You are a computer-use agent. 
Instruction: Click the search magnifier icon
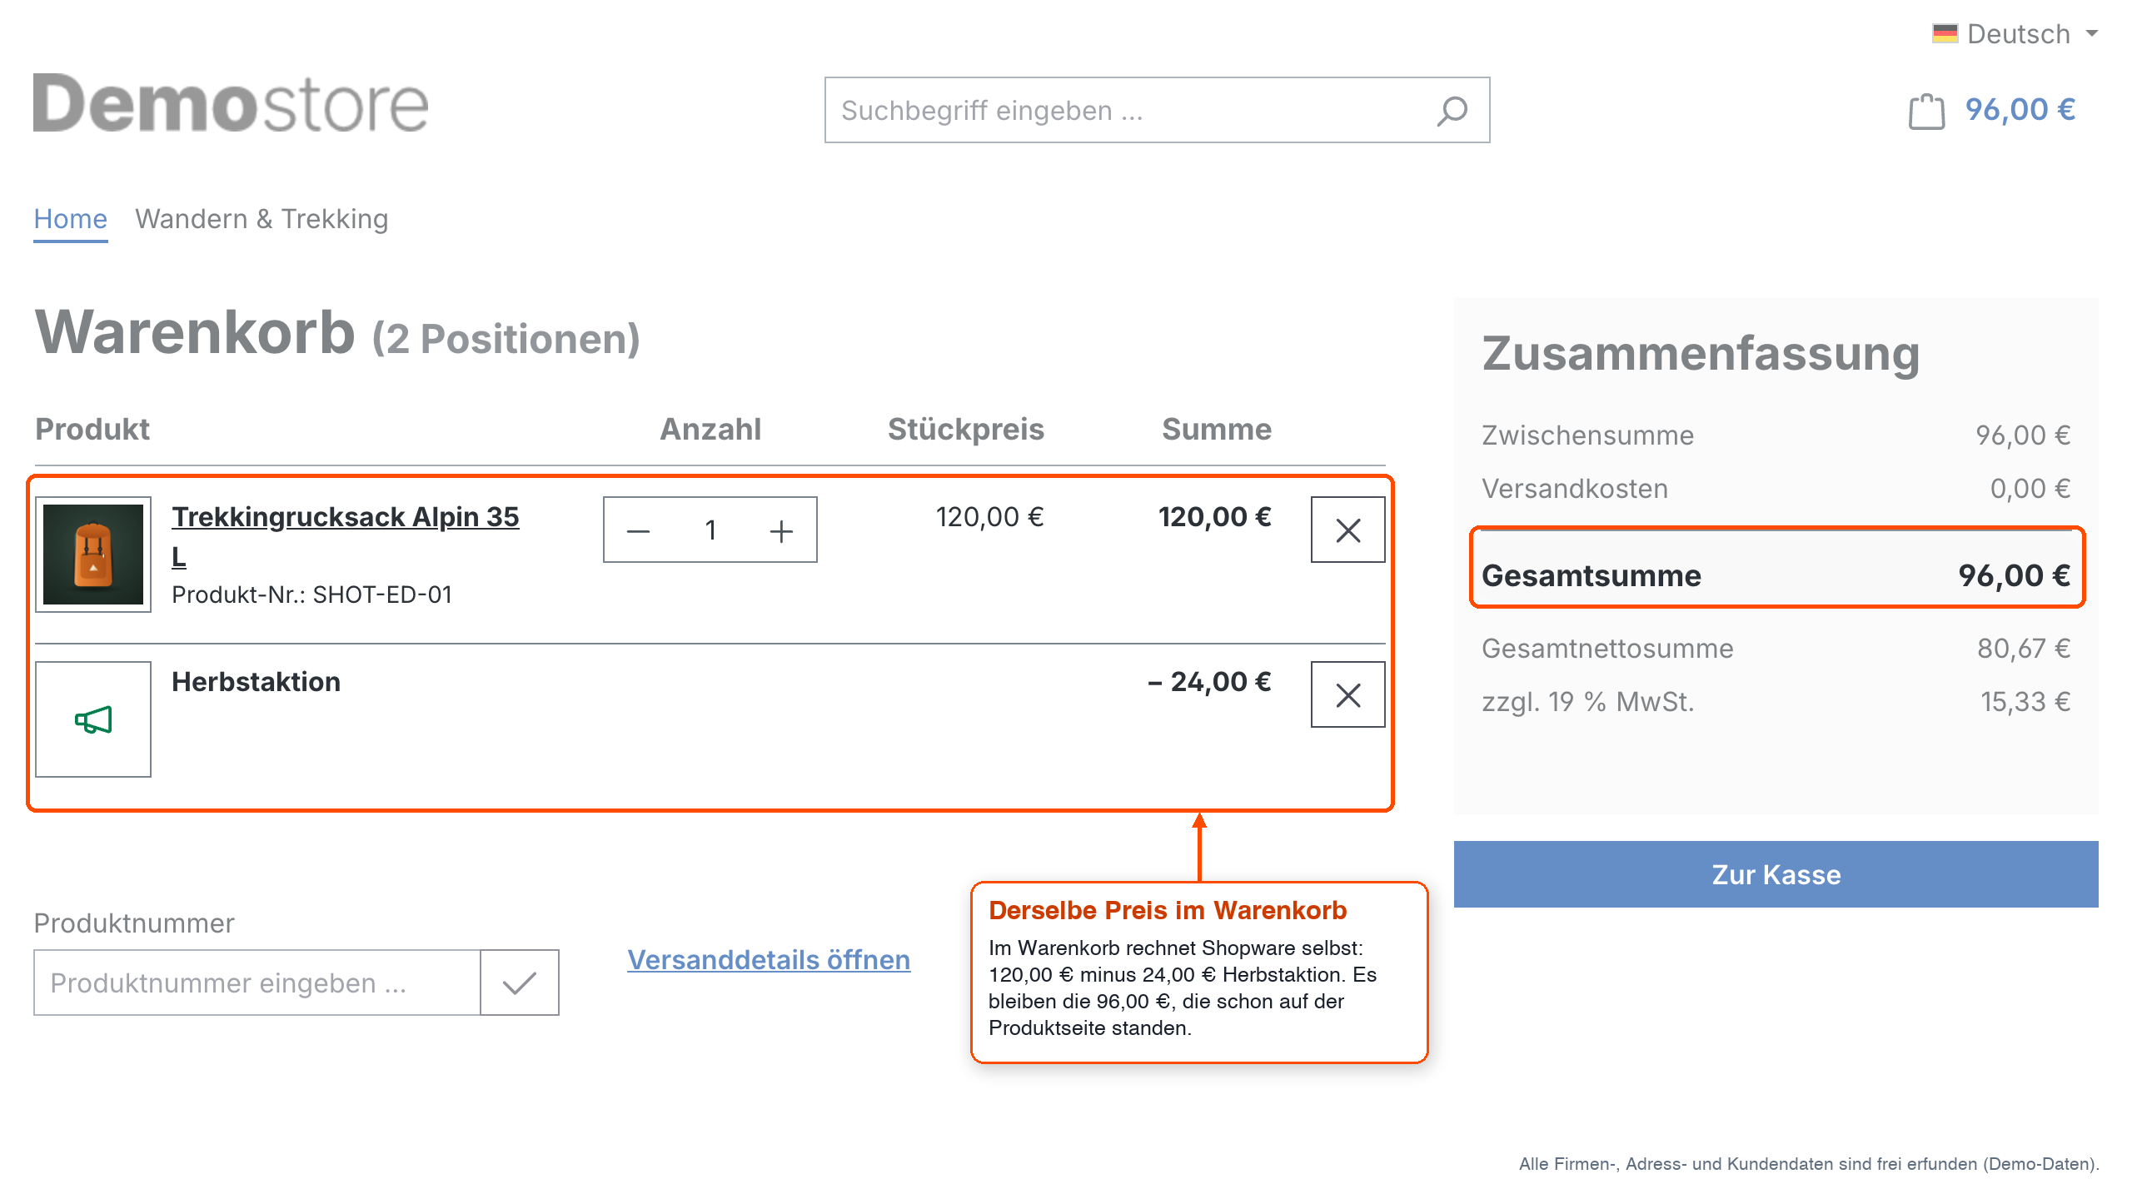[x=1452, y=111]
